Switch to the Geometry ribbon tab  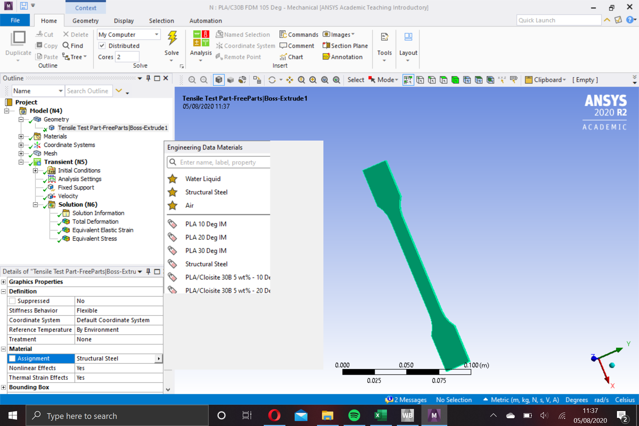point(85,21)
